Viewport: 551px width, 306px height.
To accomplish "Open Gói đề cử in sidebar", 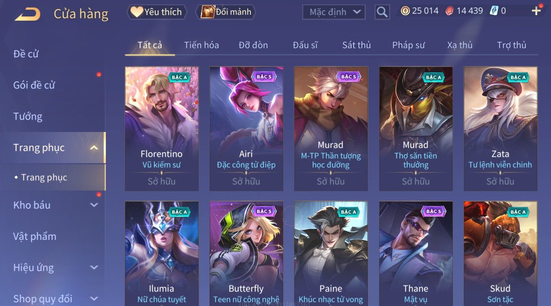I will (34, 85).
